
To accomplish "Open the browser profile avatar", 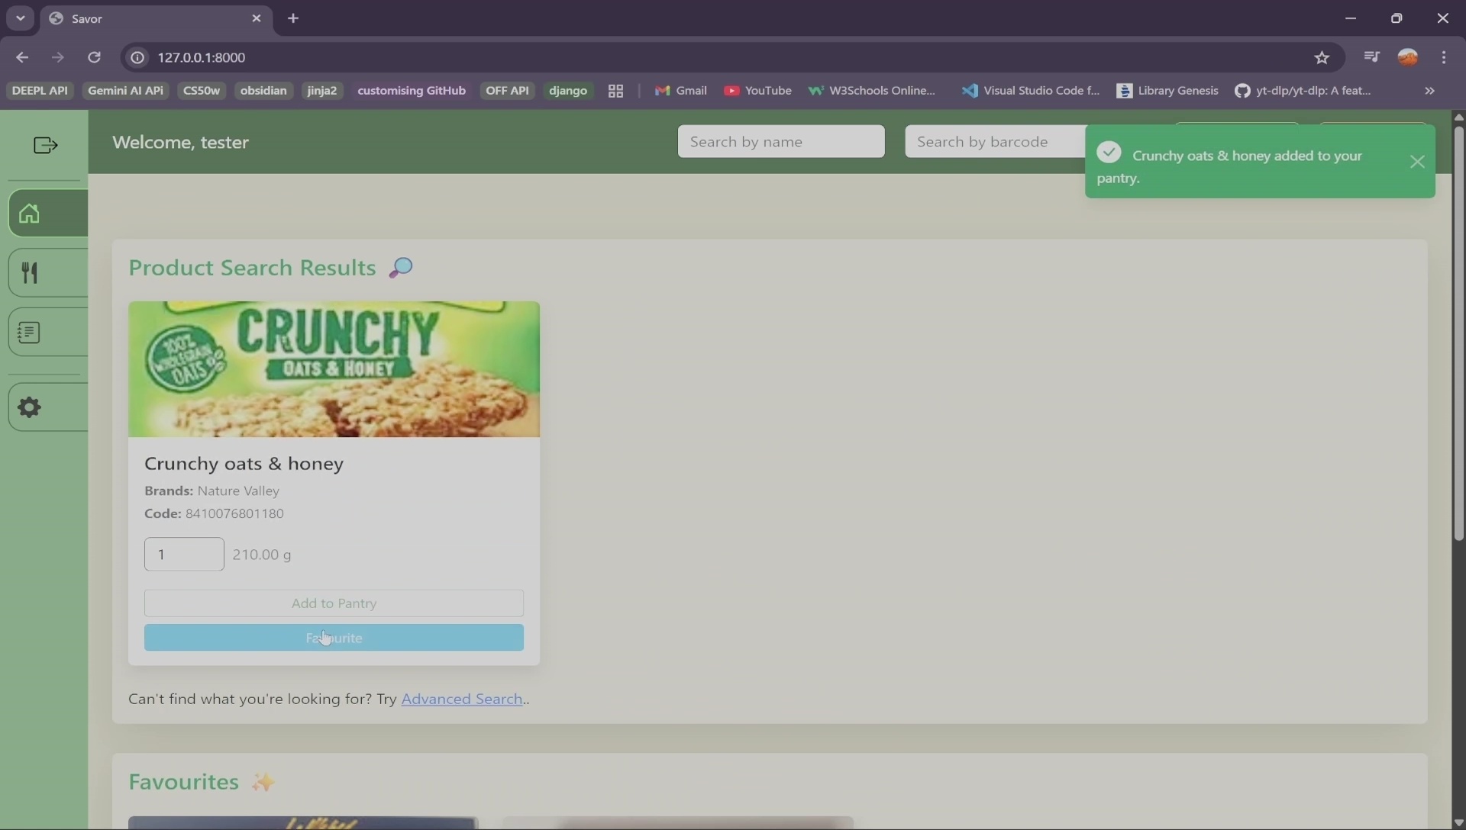I will (x=1408, y=57).
